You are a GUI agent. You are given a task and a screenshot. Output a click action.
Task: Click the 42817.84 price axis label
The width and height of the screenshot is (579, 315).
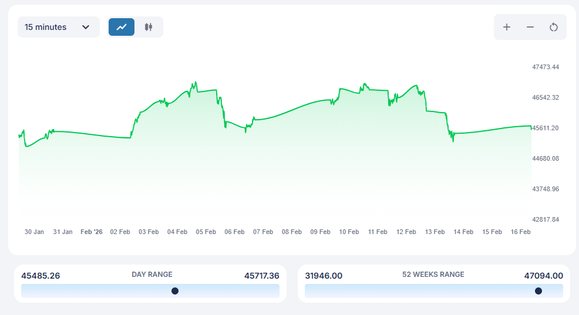(546, 219)
